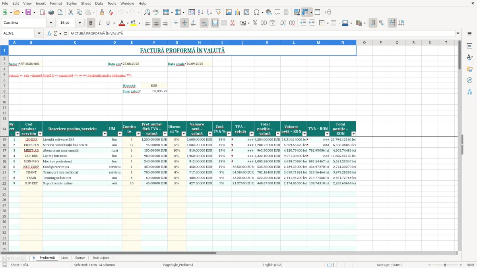Clear direct formatting
This screenshot has width=477, height=268.
pos(111,12)
